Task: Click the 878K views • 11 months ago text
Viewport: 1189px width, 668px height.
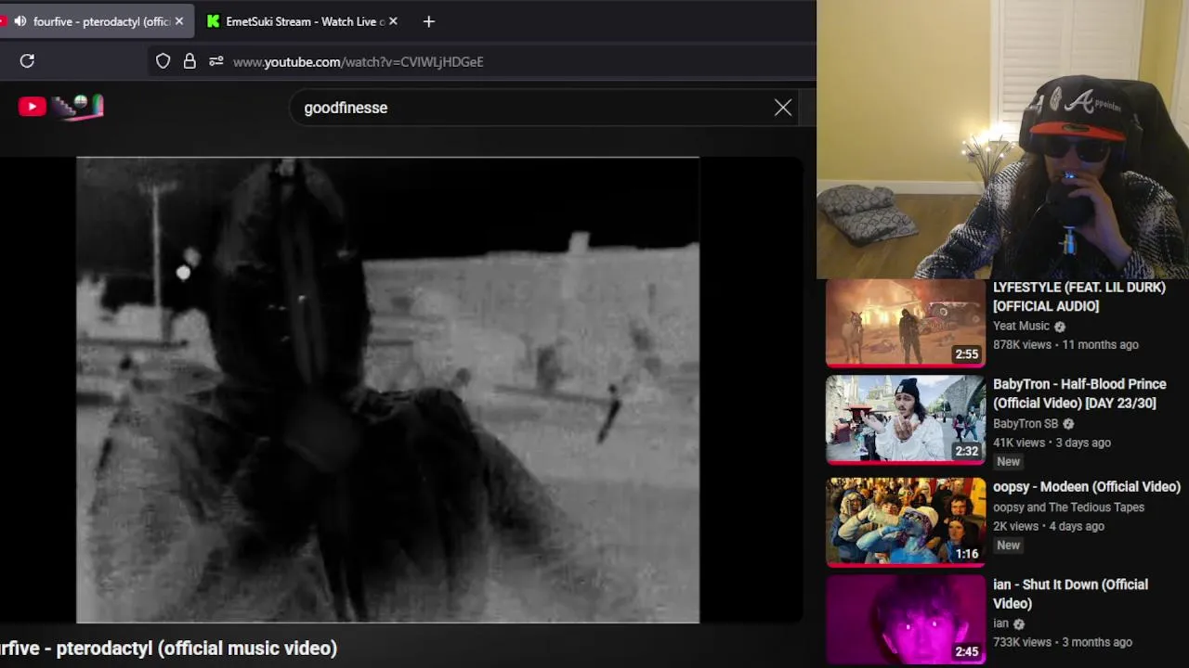Action: coord(1065,344)
